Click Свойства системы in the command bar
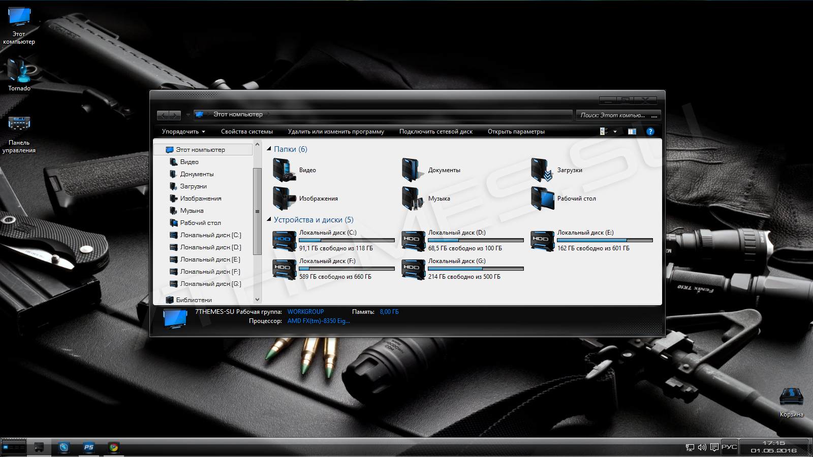The height and width of the screenshot is (457, 813). (247, 132)
